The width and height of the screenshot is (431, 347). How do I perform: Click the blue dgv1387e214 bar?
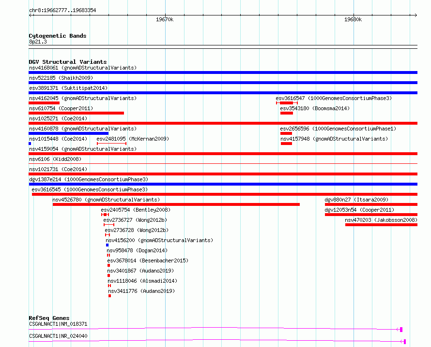223,184
